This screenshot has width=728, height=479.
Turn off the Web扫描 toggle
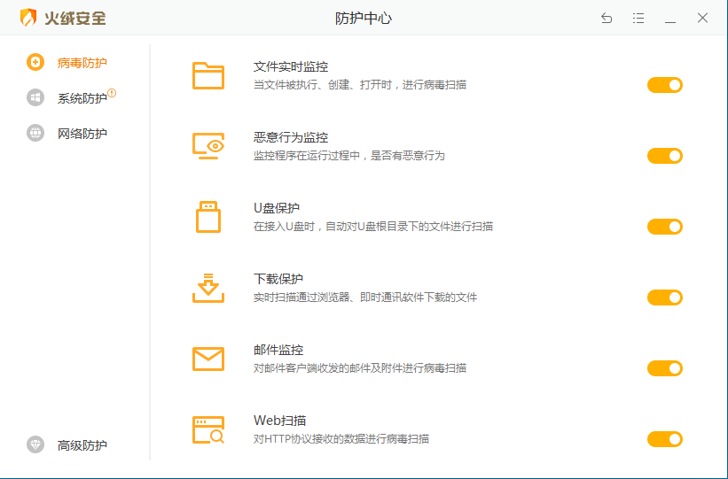pos(664,439)
